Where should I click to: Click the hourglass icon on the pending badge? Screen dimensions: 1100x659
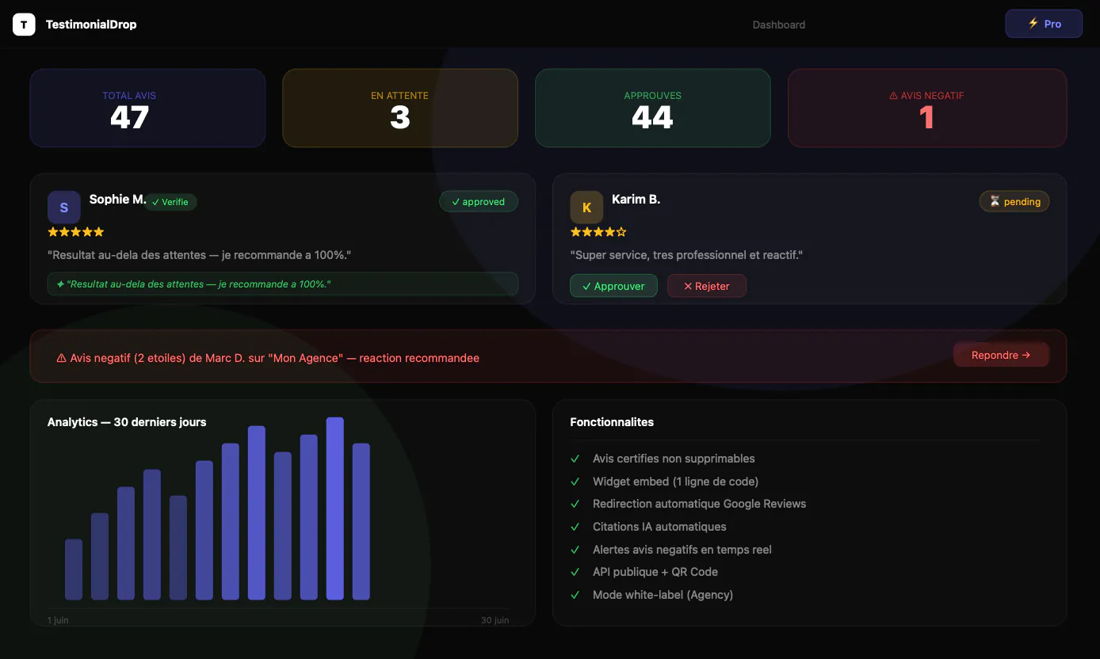(x=995, y=201)
